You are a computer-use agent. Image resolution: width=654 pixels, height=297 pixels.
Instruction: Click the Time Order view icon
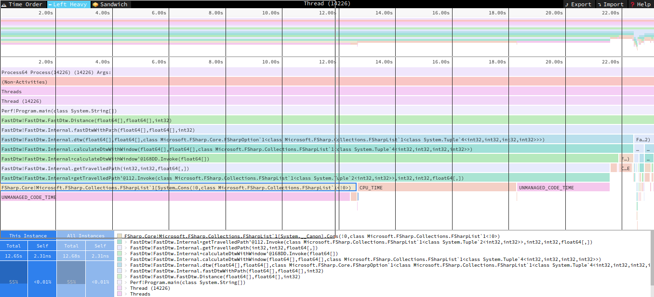[4, 4]
